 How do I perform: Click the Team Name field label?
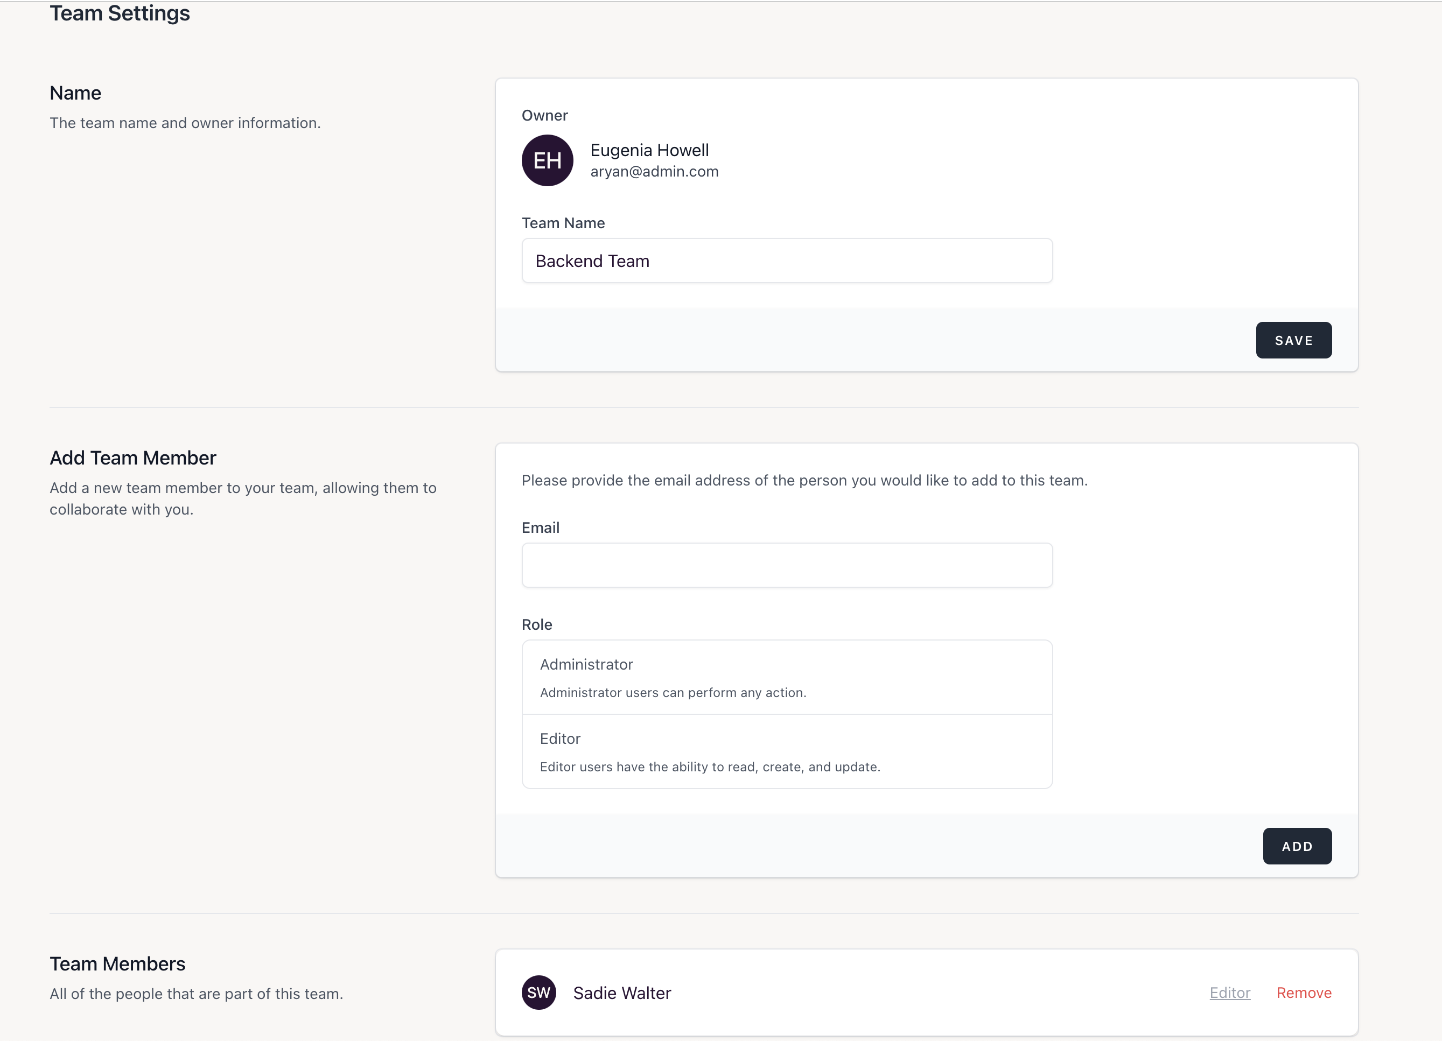563,223
